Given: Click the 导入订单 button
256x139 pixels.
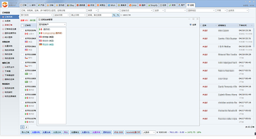Looking at the screenshot, I should click(x=25, y=132).
